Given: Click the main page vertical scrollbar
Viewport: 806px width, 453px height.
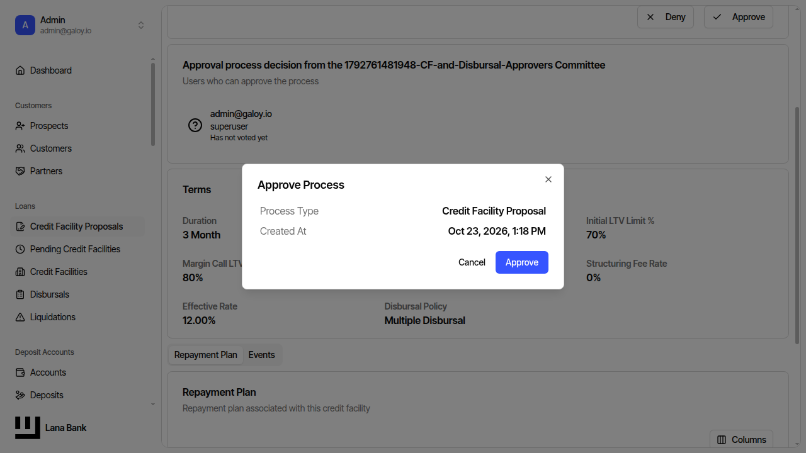Looking at the screenshot, I should click(x=797, y=225).
